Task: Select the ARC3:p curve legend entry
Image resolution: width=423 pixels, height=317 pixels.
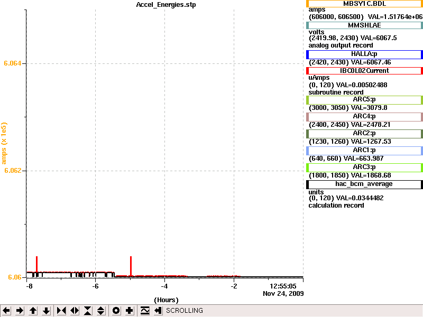Action: tap(364, 167)
